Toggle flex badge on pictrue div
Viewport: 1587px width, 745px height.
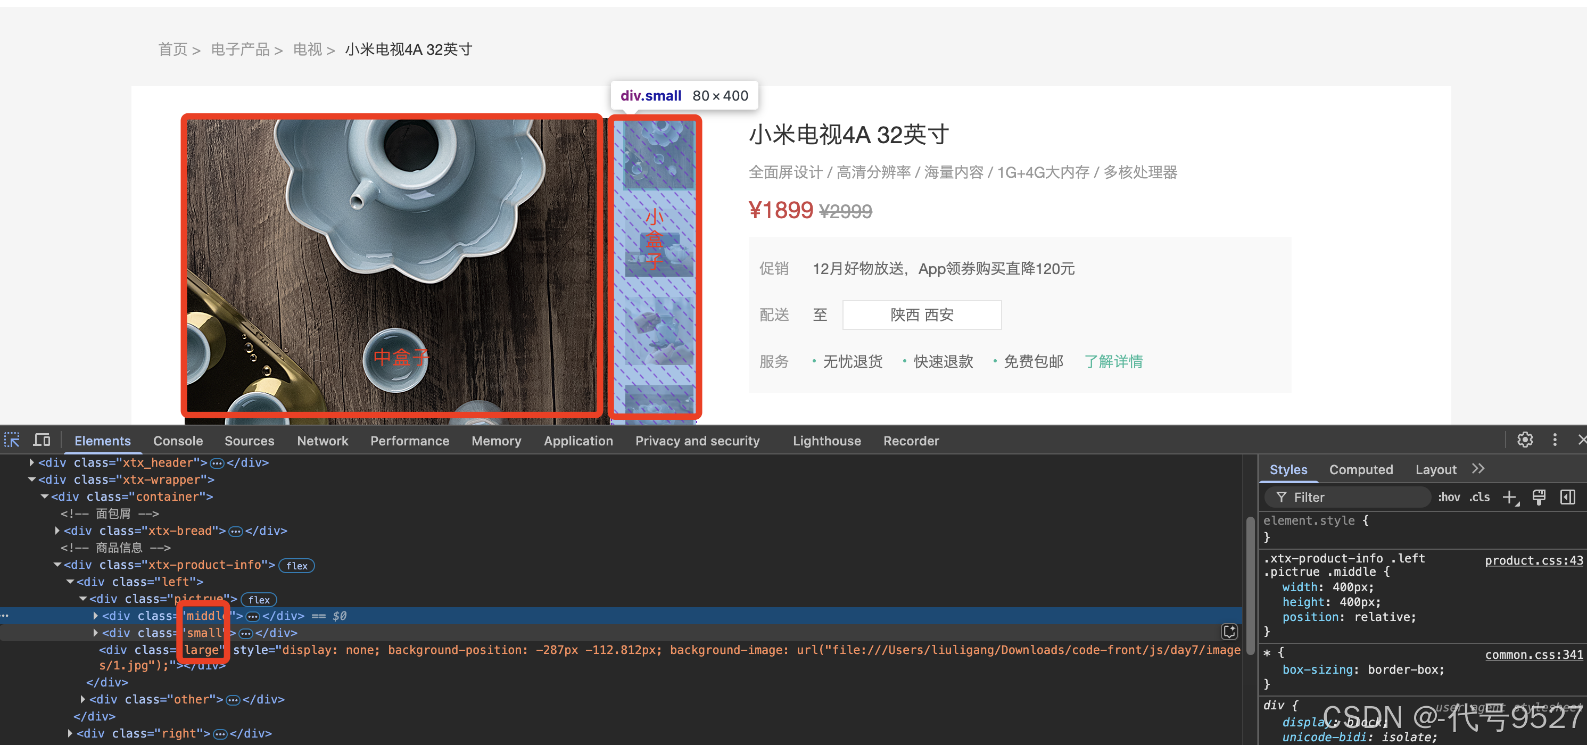(x=259, y=600)
